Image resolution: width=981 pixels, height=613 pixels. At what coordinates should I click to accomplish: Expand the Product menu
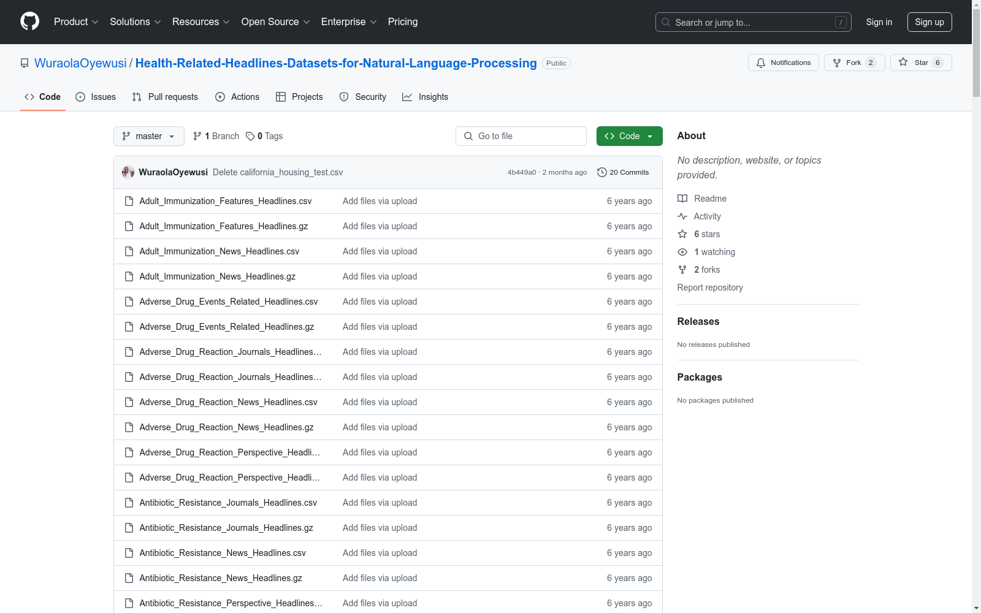coord(76,22)
